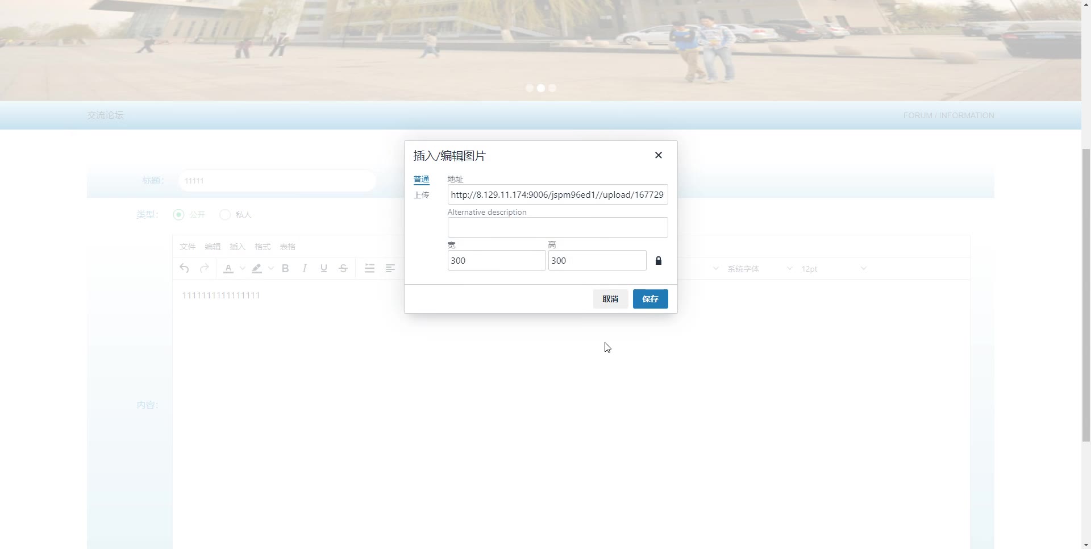Click the scrollbar down arrow

1086,544
